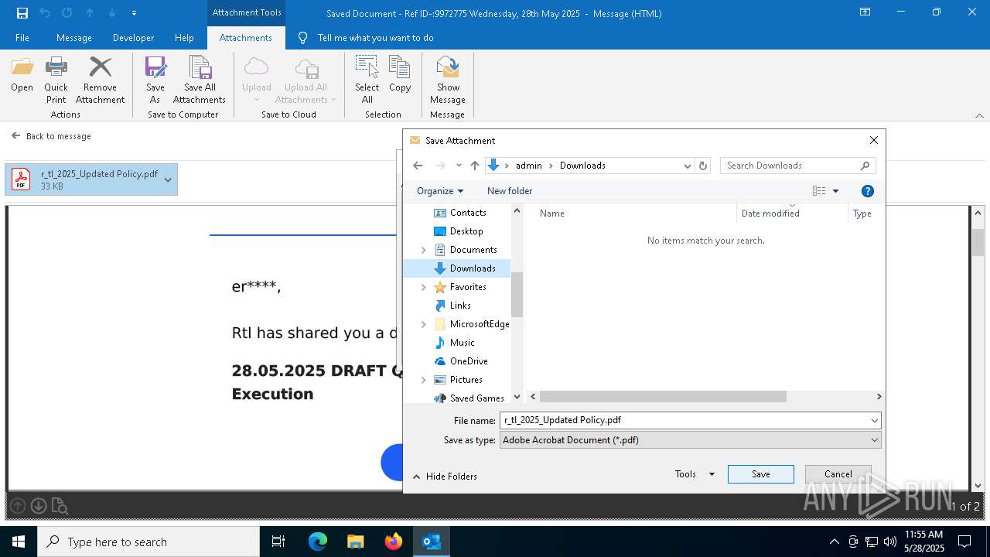990x557 pixels.
Task: Click the admin breadcrumb in address bar
Action: point(529,166)
